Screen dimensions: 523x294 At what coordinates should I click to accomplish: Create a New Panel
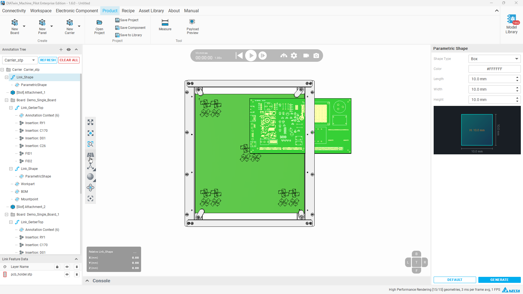(x=42, y=27)
